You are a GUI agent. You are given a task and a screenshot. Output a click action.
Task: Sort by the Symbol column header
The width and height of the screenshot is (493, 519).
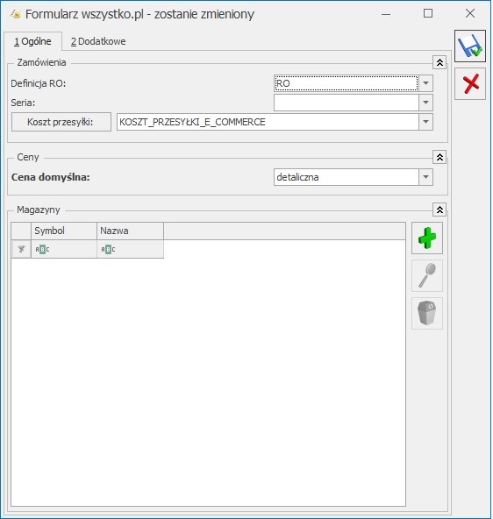click(64, 231)
